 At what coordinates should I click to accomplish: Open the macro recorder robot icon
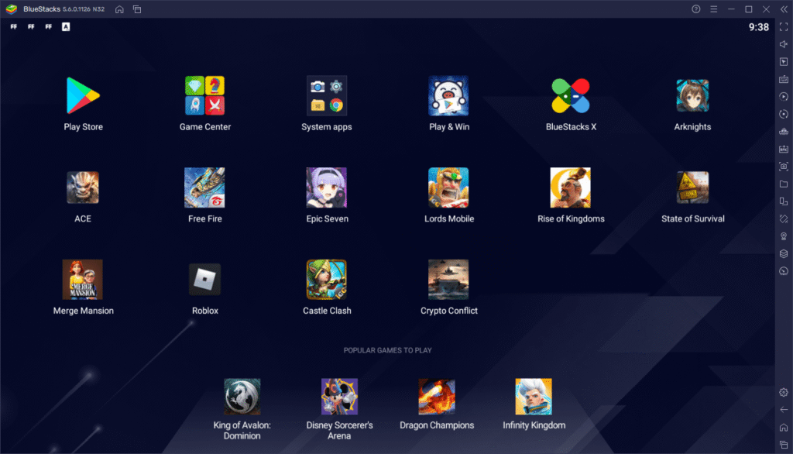click(x=784, y=132)
